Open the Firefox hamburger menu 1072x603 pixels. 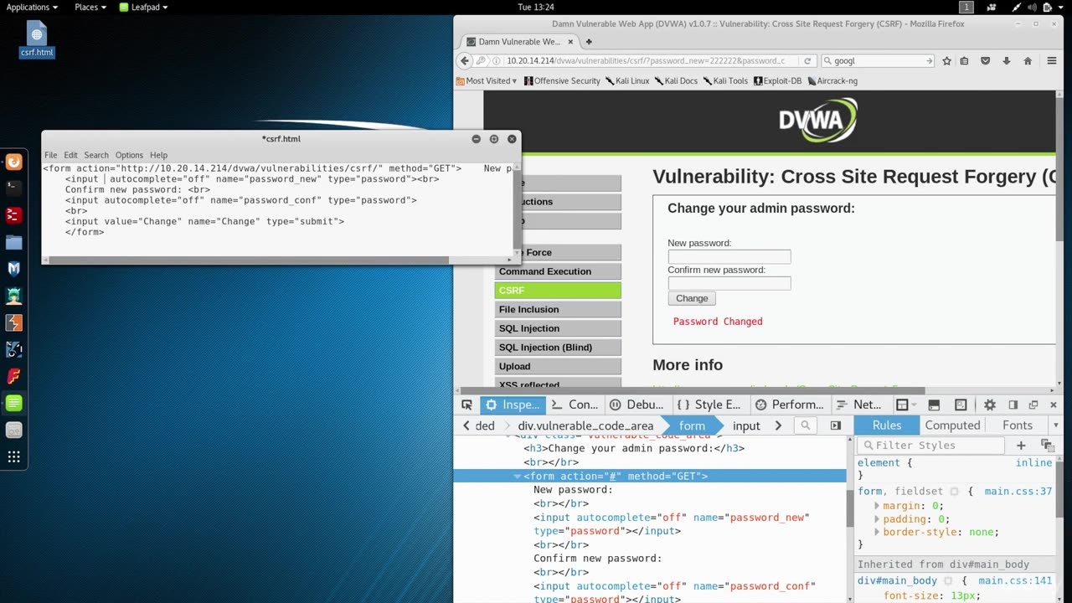(1052, 61)
